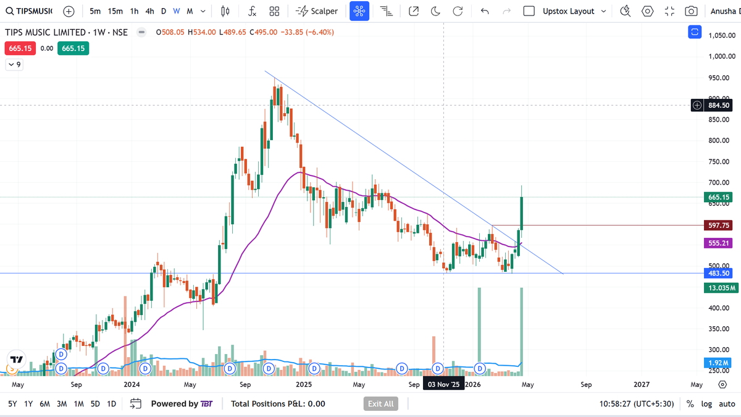Open the indicator templates grid icon
Image resolution: width=741 pixels, height=417 pixels.
274,11
